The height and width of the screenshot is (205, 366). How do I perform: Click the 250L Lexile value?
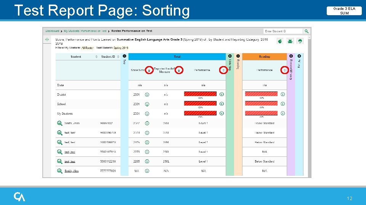(x=166, y=161)
